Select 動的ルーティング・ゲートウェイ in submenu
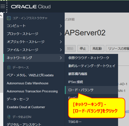 tap(91, 66)
